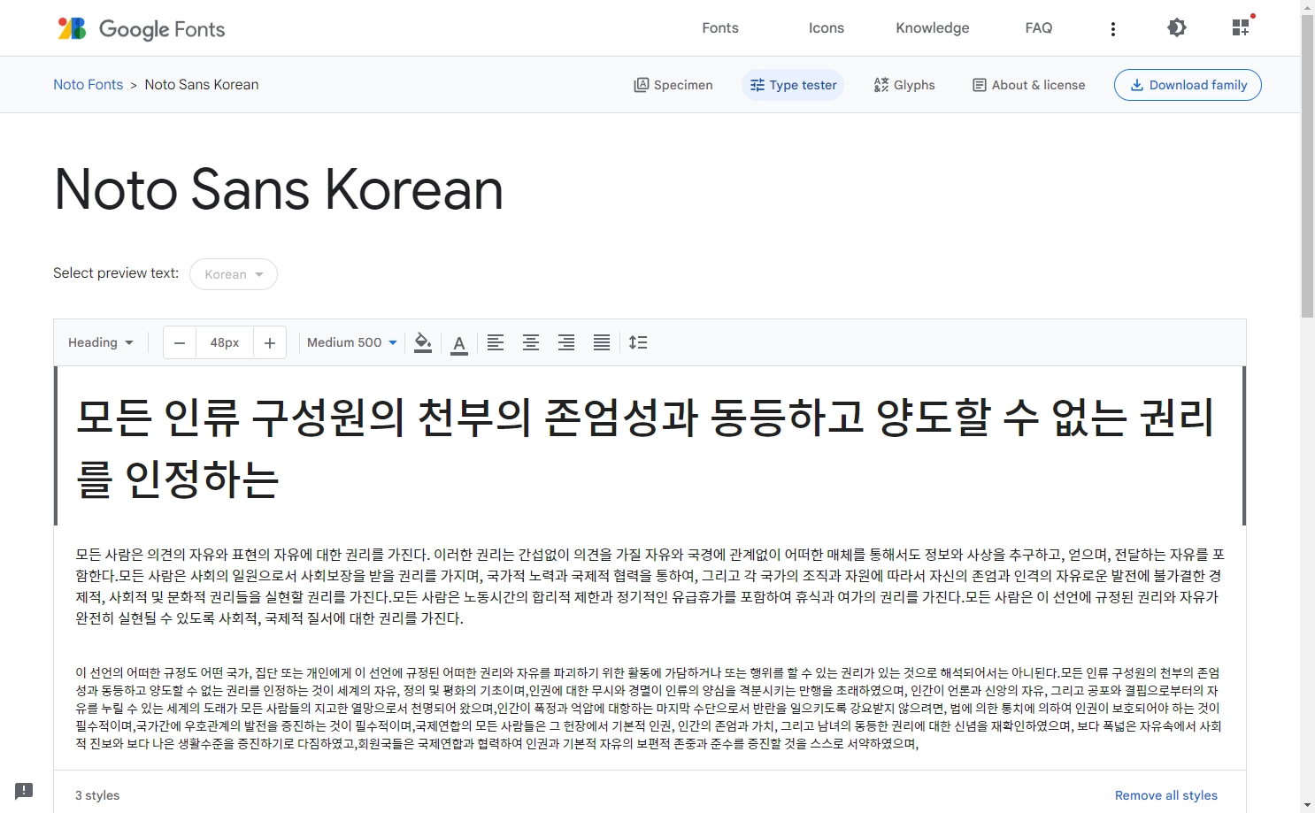Switch to the Type tester tab
This screenshot has height=813, width=1315.
tap(793, 85)
